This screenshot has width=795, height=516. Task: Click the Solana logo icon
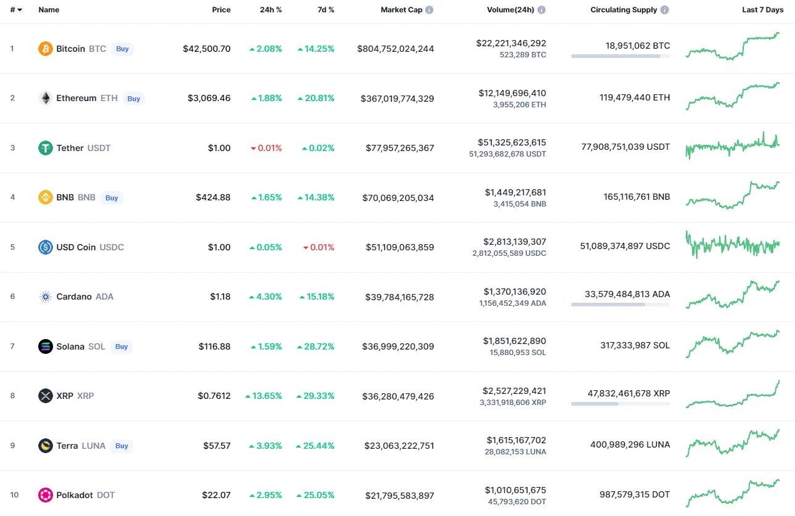point(46,346)
